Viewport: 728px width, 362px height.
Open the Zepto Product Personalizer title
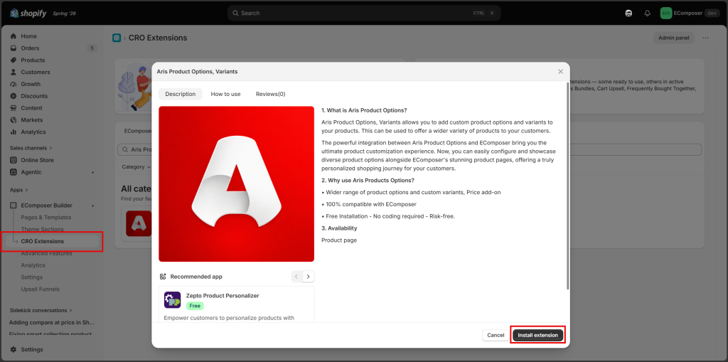pos(223,296)
